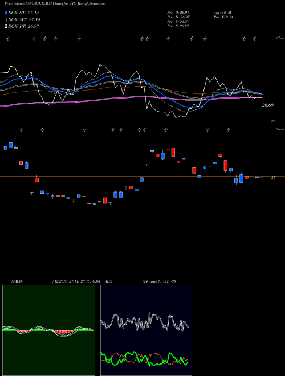Select the 'DOW PT: 26.97' label
285x376 pixels.
coord(23,26)
